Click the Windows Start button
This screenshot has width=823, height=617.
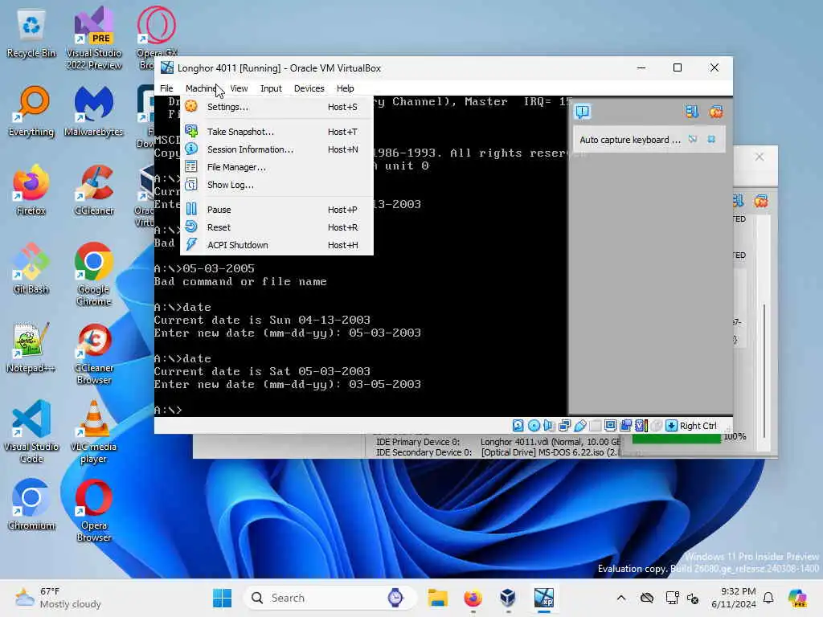pos(222,598)
